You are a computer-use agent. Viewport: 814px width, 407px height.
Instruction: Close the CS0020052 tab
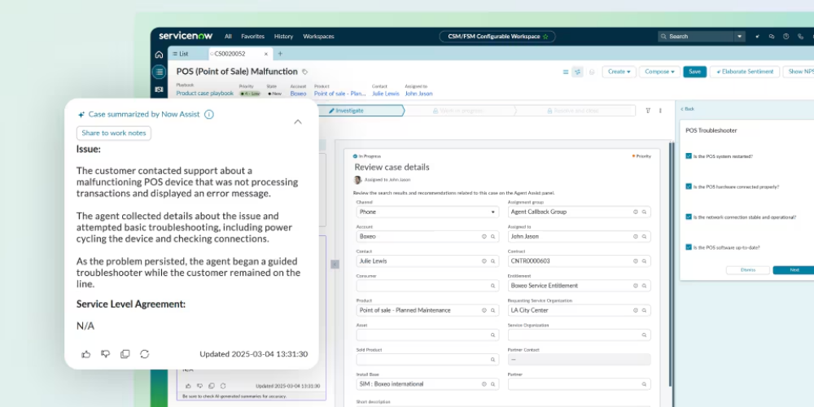[266, 54]
